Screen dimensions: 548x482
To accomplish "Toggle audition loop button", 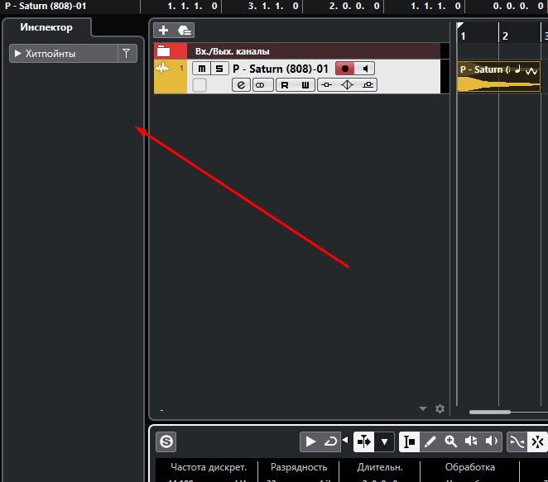I will (x=330, y=441).
